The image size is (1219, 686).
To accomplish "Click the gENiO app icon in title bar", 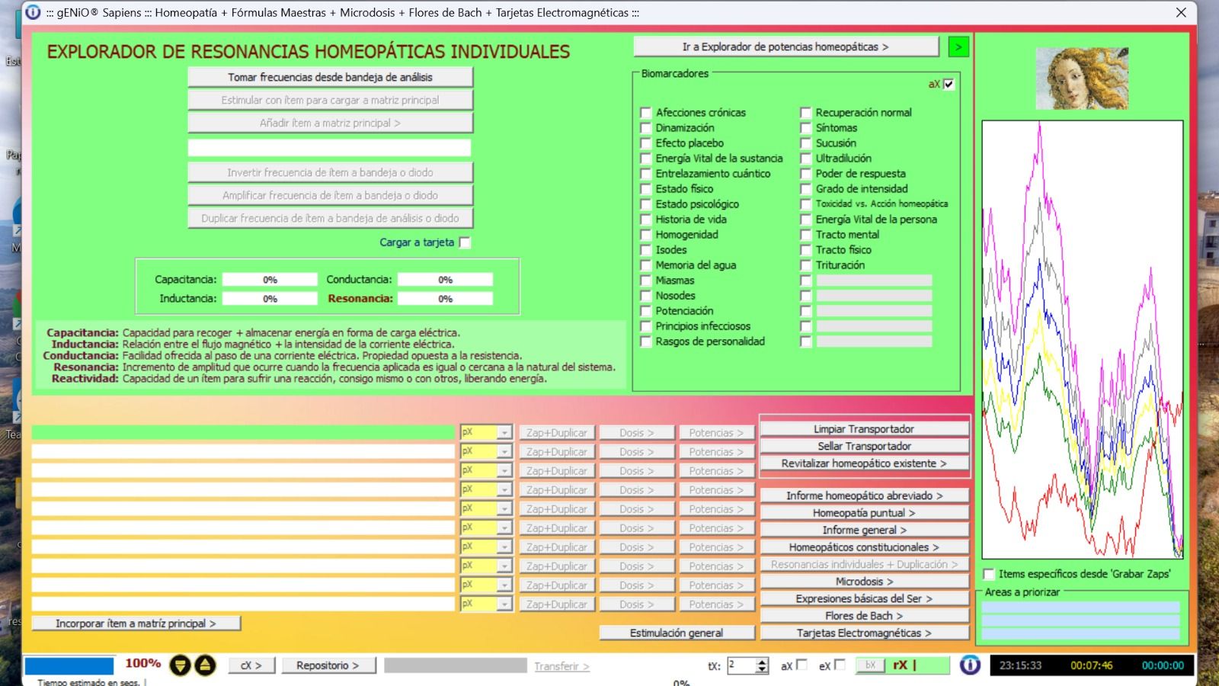I will pos(33,12).
